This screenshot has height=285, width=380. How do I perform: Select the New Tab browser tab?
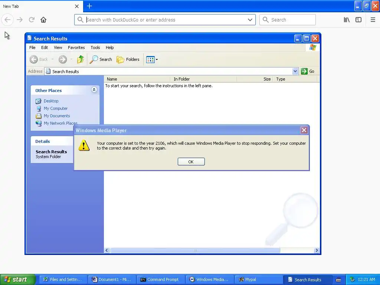[41, 6]
